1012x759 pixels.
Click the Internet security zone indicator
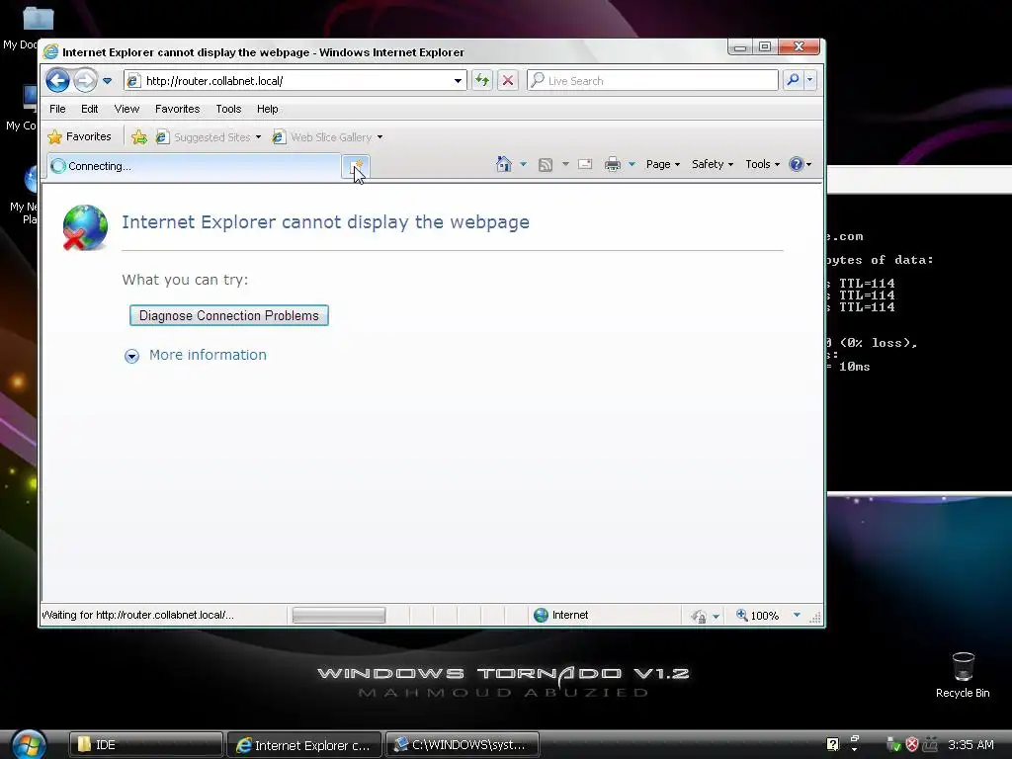point(561,615)
